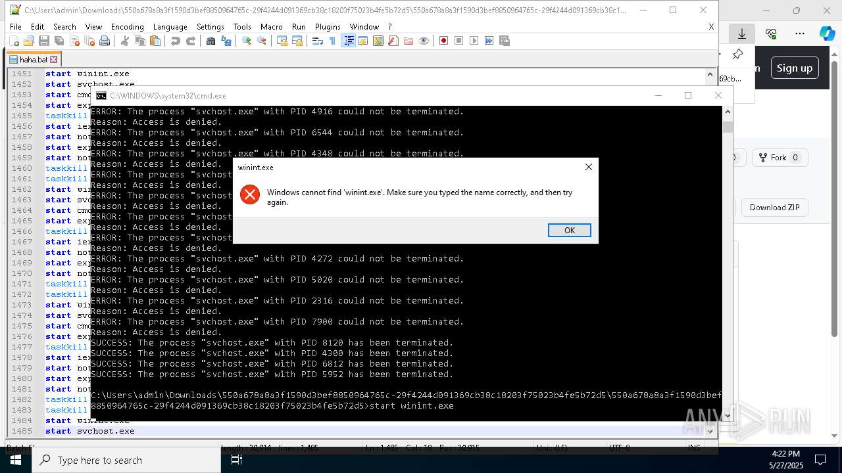The height and width of the screenshot is (473, 842).
Task: Click the Undo arrow icon in Notepad++
Action: [175, 41]
